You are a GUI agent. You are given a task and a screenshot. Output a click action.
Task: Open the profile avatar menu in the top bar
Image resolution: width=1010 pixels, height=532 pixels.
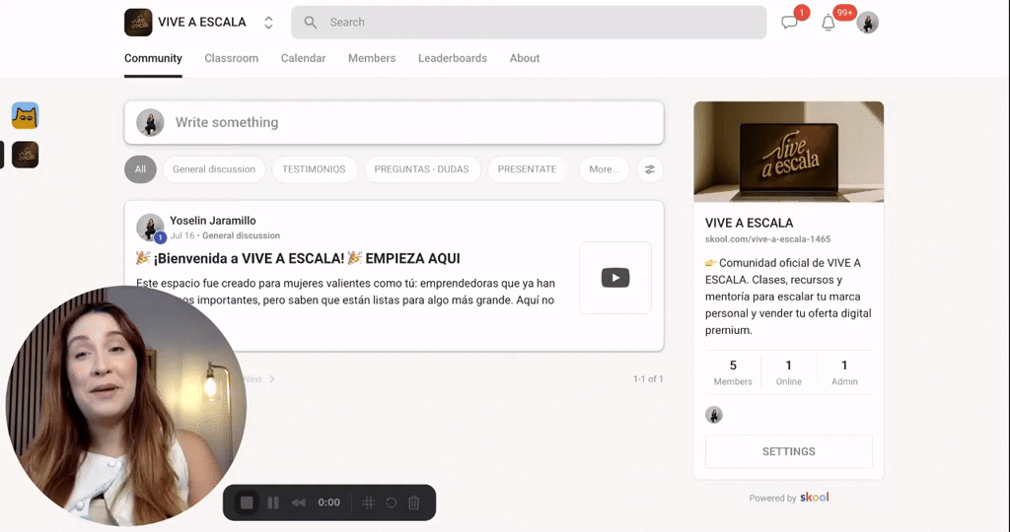pyautogui.click(x=868, y=23)
